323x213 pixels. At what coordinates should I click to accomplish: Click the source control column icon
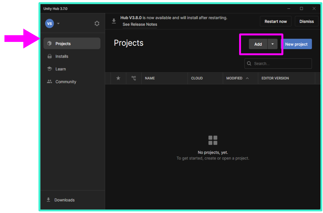tap(134, 78)
